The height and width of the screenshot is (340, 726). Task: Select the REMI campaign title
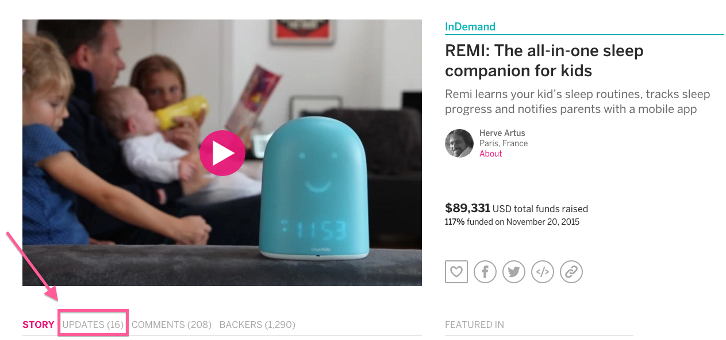(544, 61)
